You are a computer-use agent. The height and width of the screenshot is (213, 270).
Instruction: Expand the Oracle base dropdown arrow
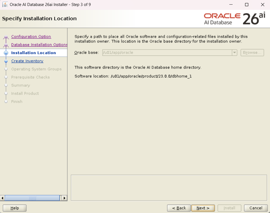click(234, 53)
